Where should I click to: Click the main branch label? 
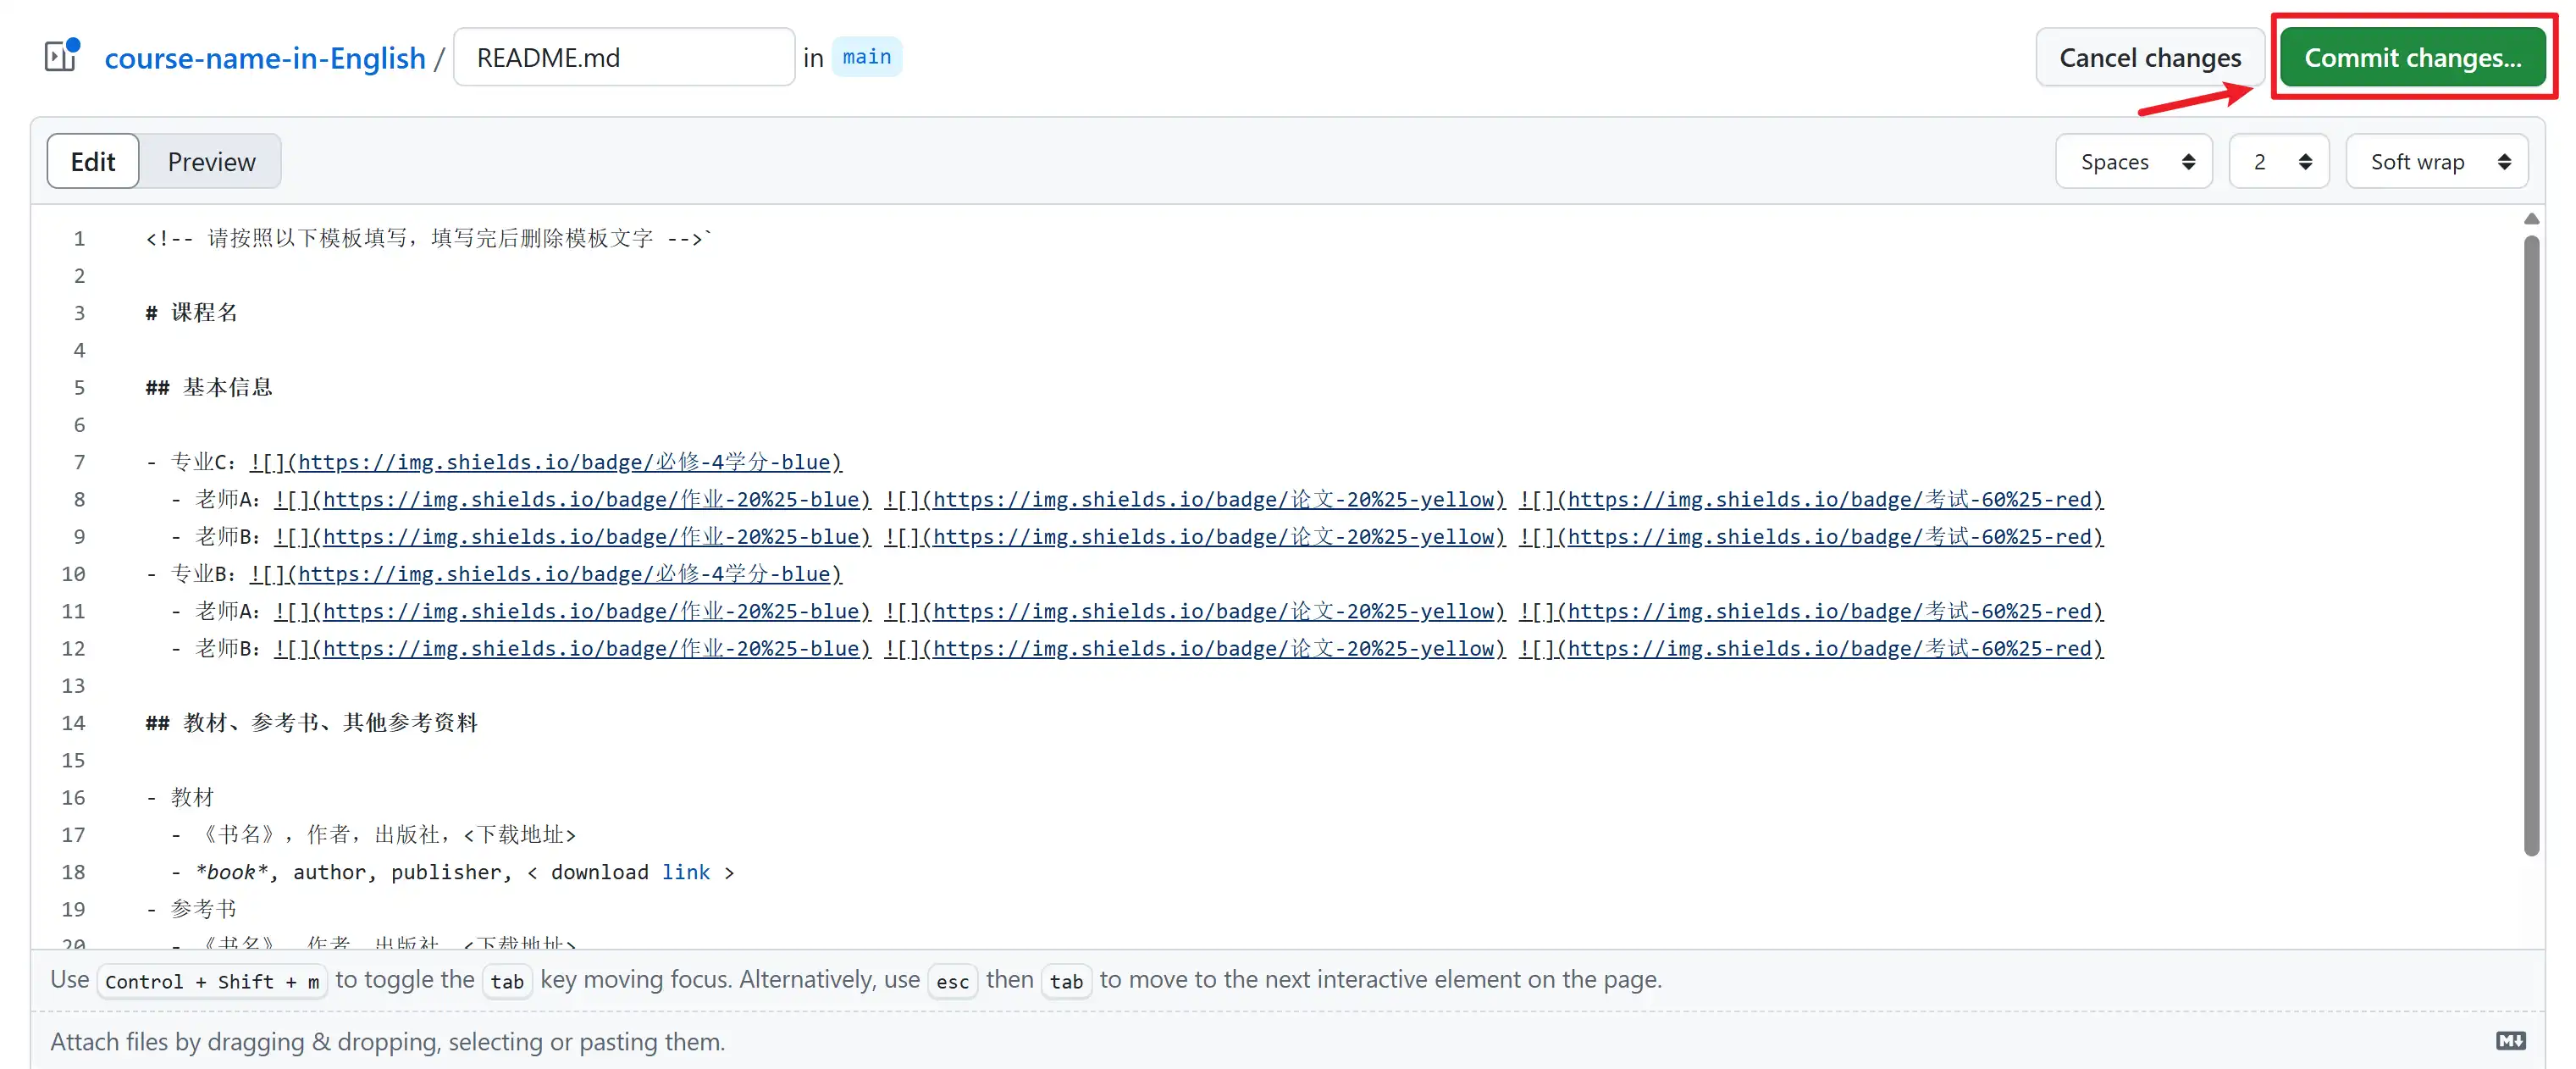pos(866,56)
